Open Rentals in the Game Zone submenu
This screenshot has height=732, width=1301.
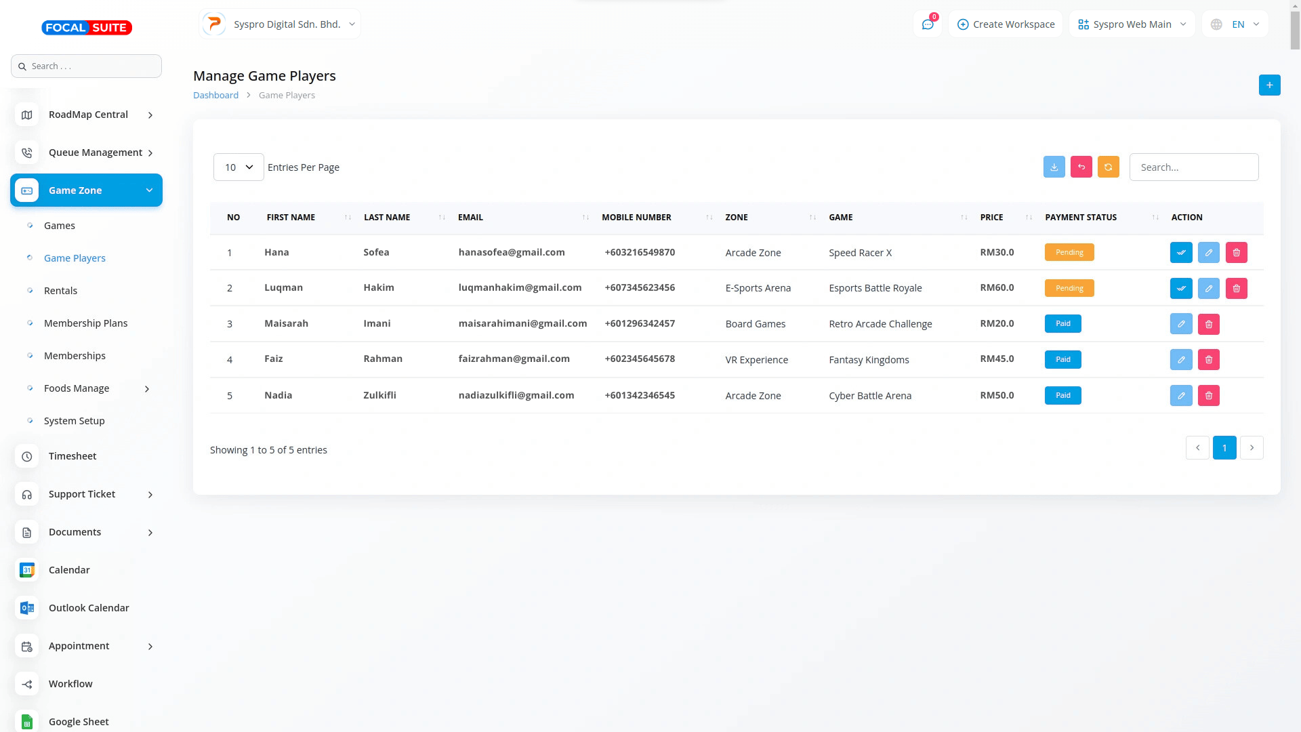pos(60,291)
